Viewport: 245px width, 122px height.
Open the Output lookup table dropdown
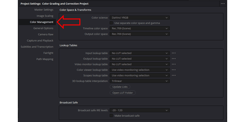pyautogui.click(x=140, y=59)
